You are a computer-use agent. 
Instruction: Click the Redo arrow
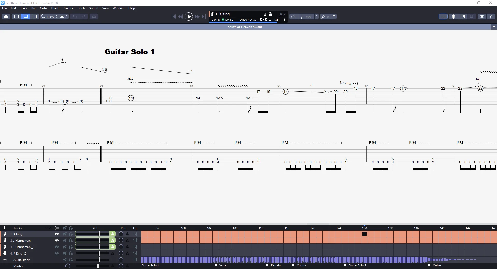click(84, 17)
